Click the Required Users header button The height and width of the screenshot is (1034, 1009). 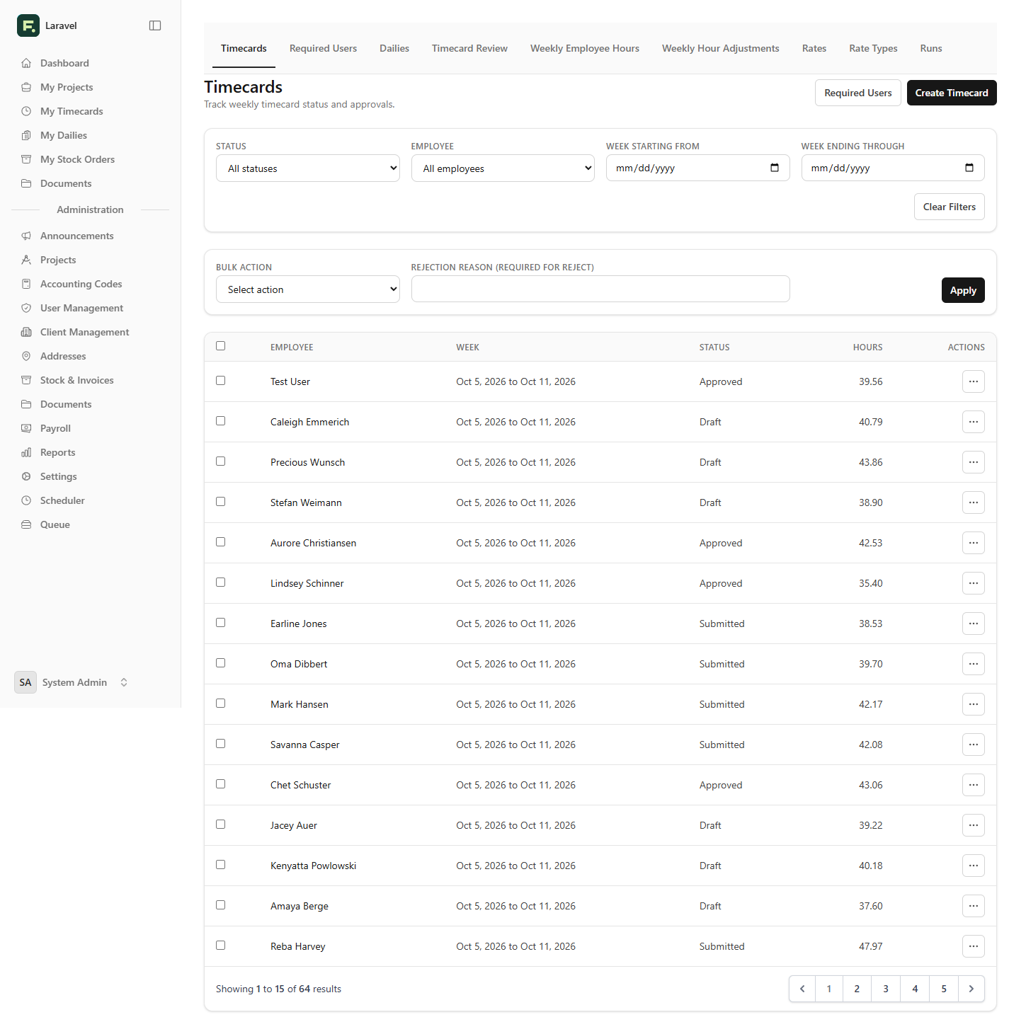858,93
